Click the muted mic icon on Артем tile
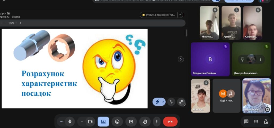274x128 pixels. (x=237, y=10)
